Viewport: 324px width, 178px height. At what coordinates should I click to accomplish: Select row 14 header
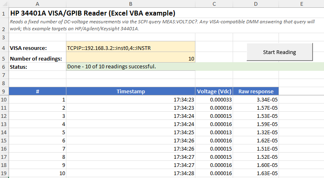tap(4, 132)
